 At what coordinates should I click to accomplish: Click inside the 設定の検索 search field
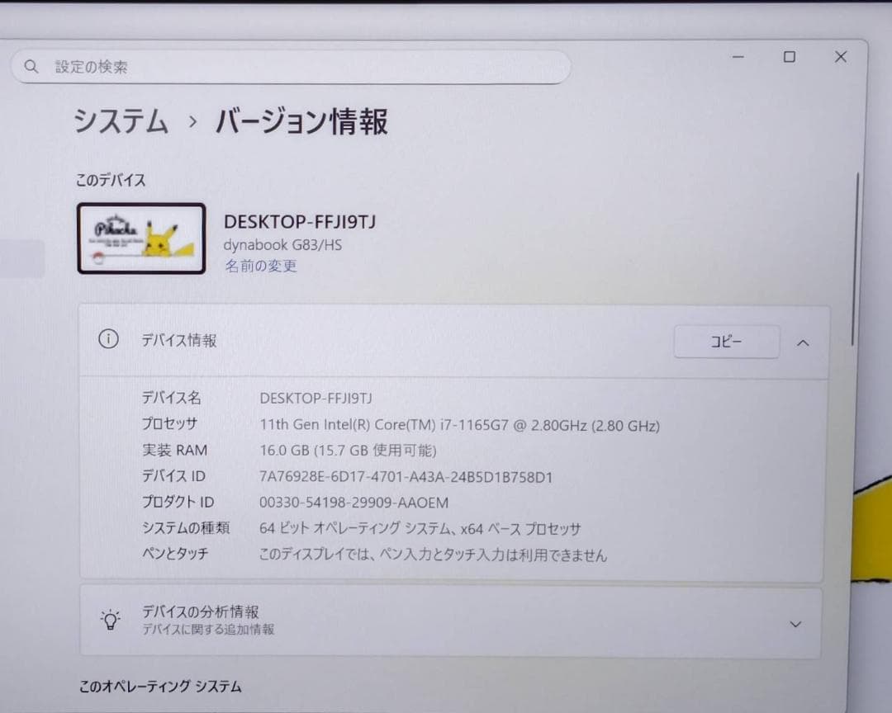(x=248, y=66)
